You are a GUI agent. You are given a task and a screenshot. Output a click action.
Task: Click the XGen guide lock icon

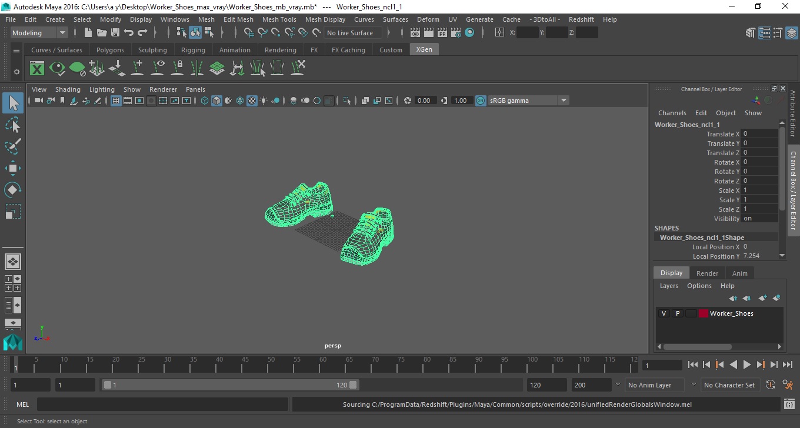click(x=177, y=68)
